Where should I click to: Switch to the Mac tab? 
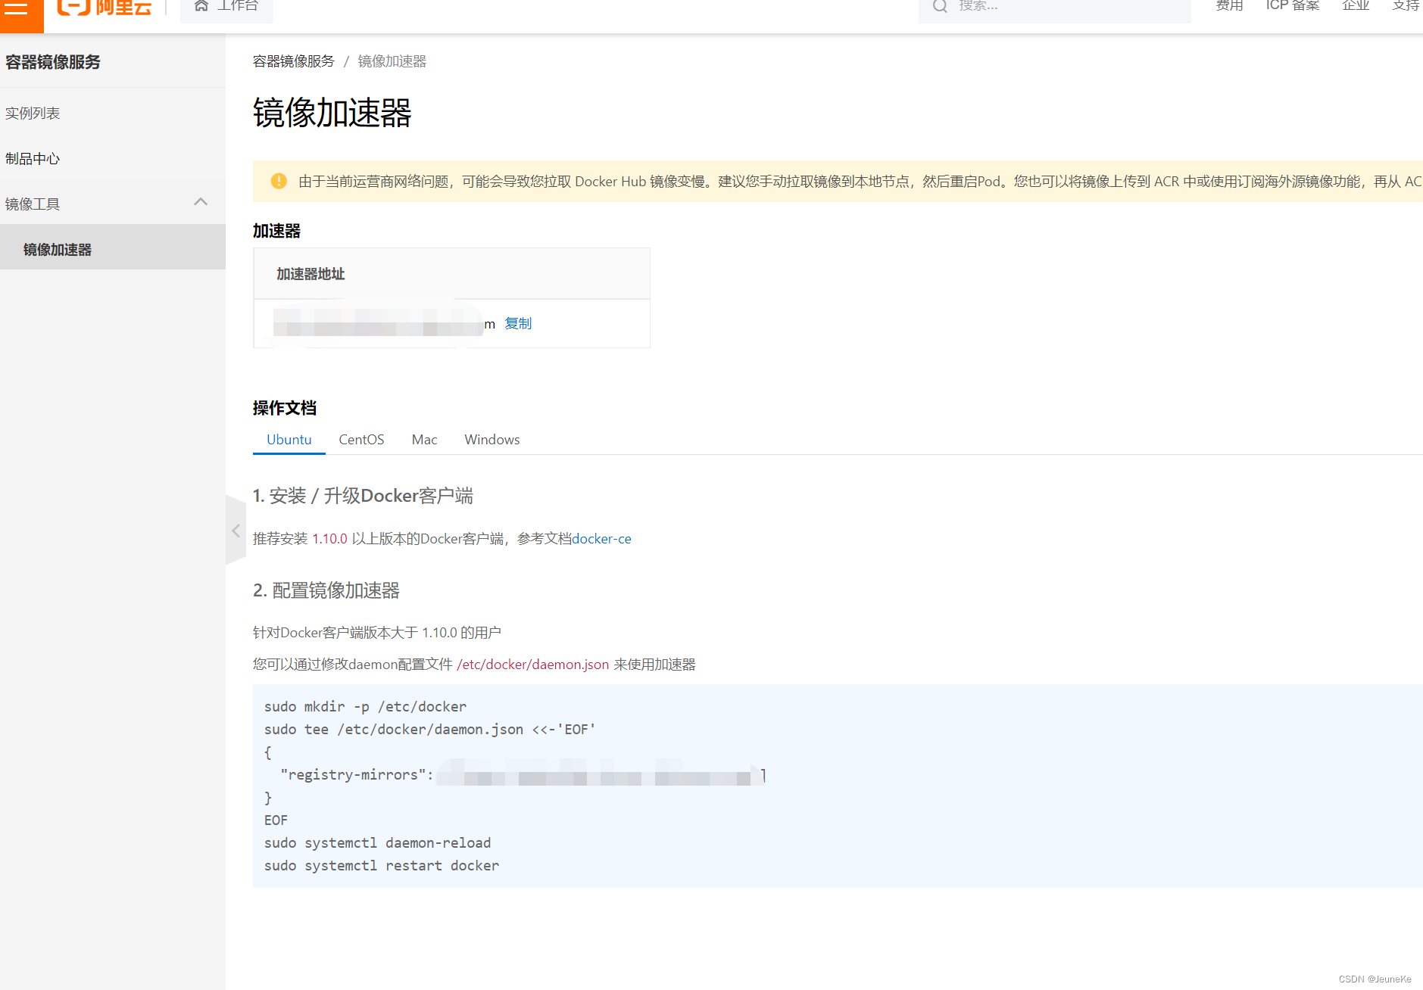424,440
